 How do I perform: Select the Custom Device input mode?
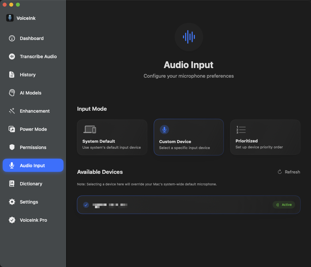(x=189, y=137)
